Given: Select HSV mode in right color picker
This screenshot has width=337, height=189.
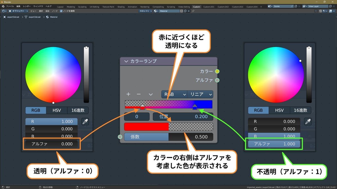Looking at the screenshot, I should (279, 110).
